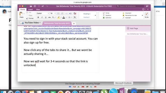Click the large To Do checkbox button

[x=147, y=15]
